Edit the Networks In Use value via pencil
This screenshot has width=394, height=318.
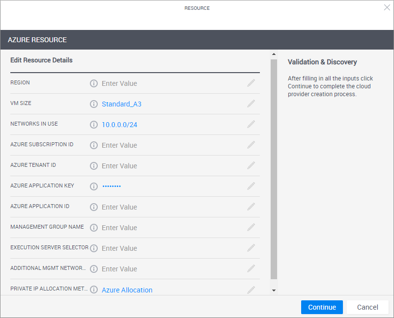pos(251,125)
